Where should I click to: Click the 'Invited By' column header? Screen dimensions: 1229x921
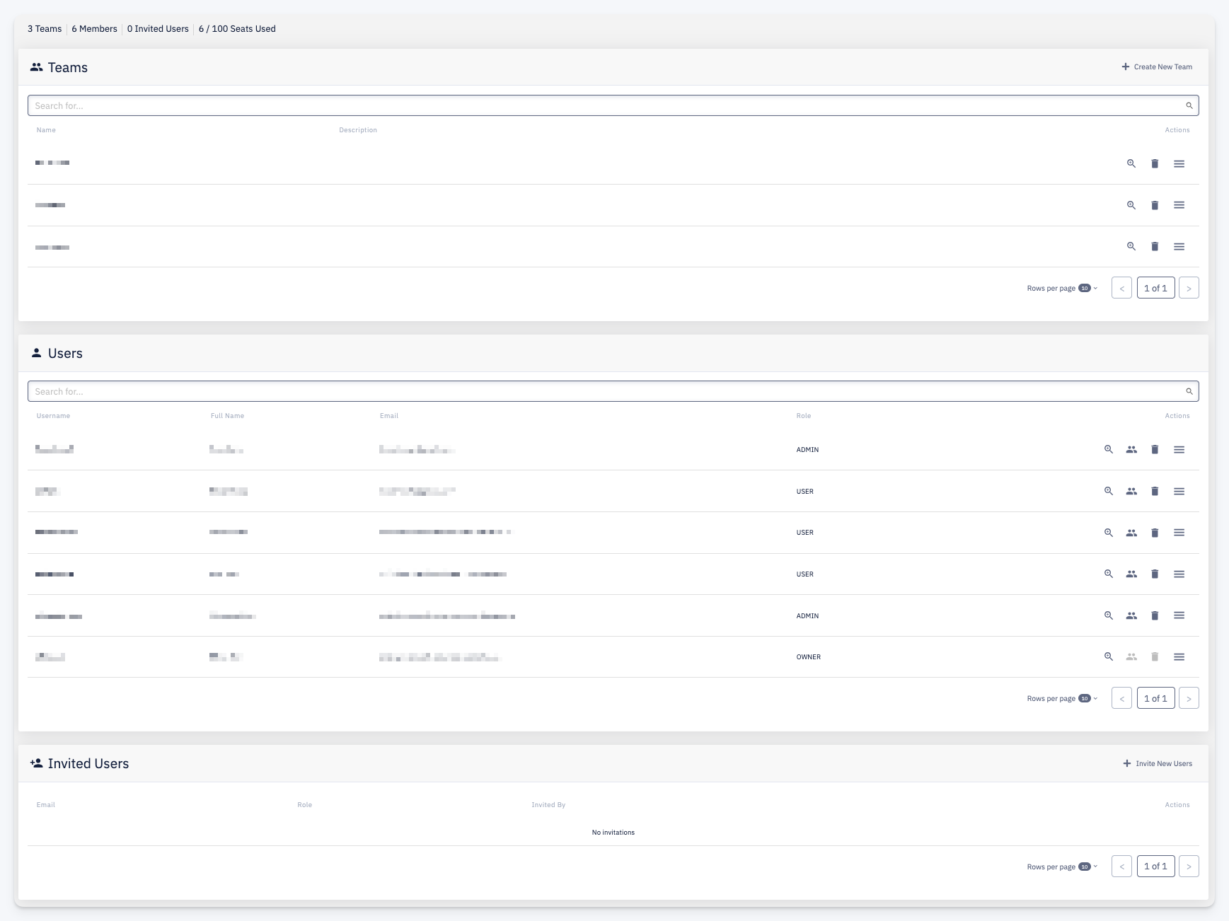tap(548, 805)
